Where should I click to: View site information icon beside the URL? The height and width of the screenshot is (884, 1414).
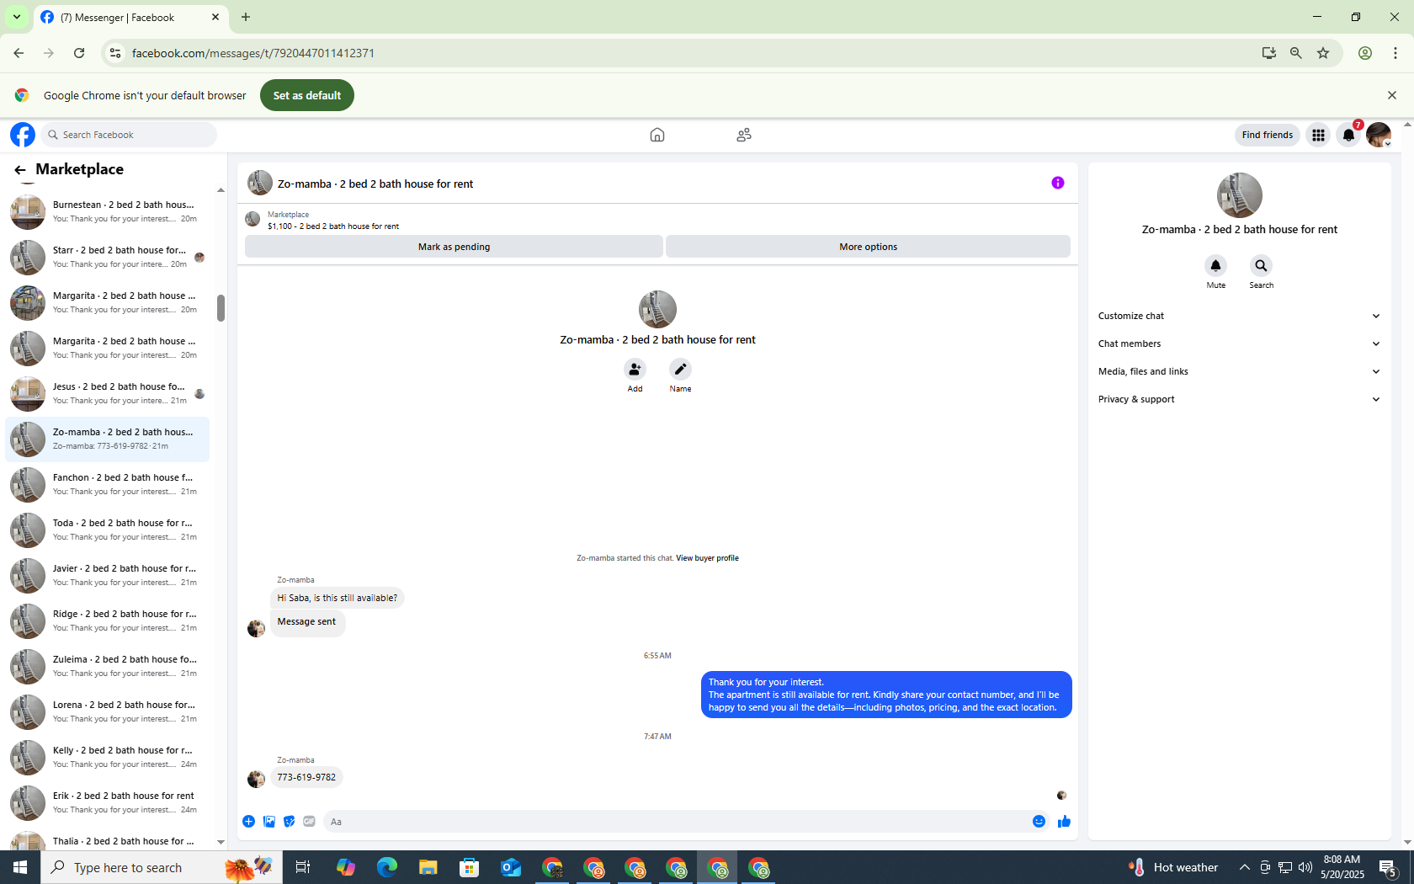[115, 53]
